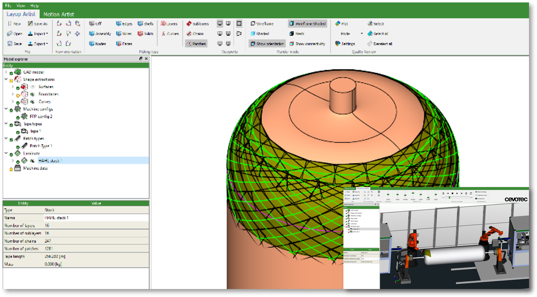Toggle the Show orientation option

(x=267, y=44)
